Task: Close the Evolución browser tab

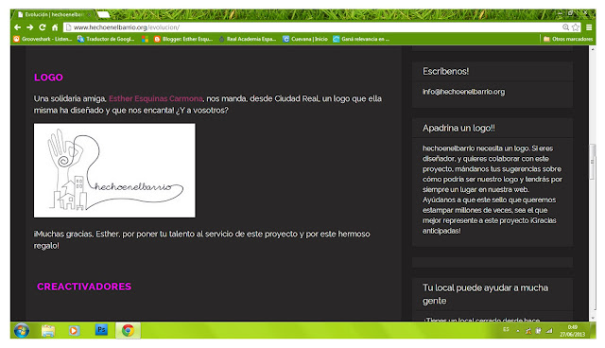Action: click(x=89, y=15)
